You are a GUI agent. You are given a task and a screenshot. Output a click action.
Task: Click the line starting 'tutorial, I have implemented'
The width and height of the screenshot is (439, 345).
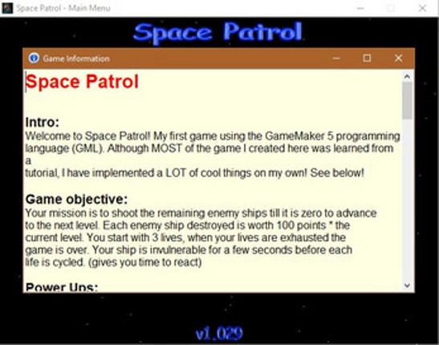click(194, 173)
